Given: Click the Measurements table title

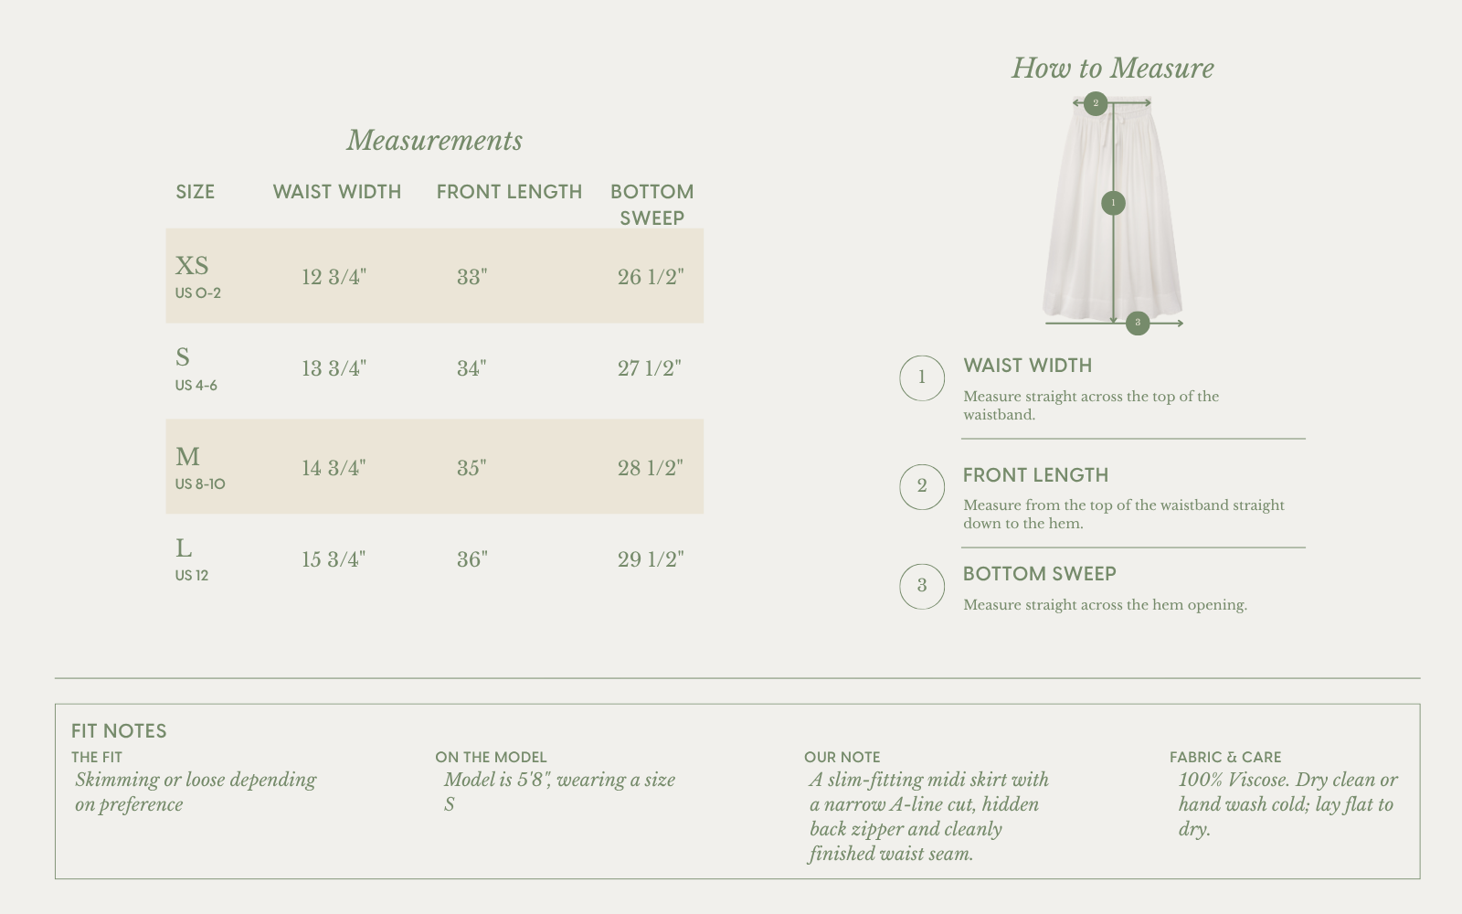Looking at the screenshot, I should tap(434, 140).
